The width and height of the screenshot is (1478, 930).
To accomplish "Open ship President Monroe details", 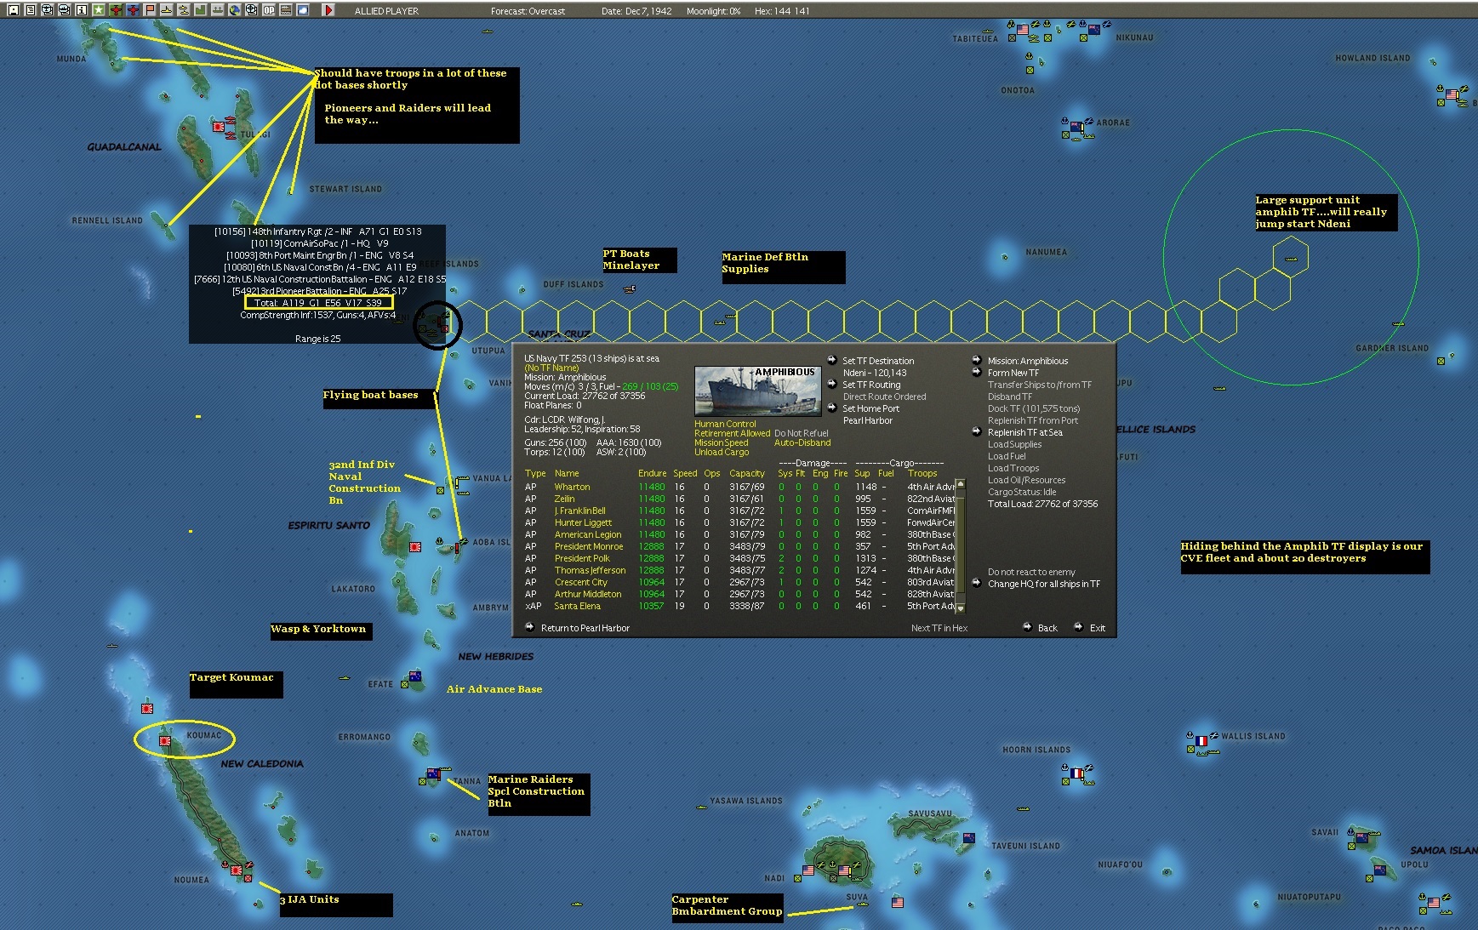I will [589, 546].
